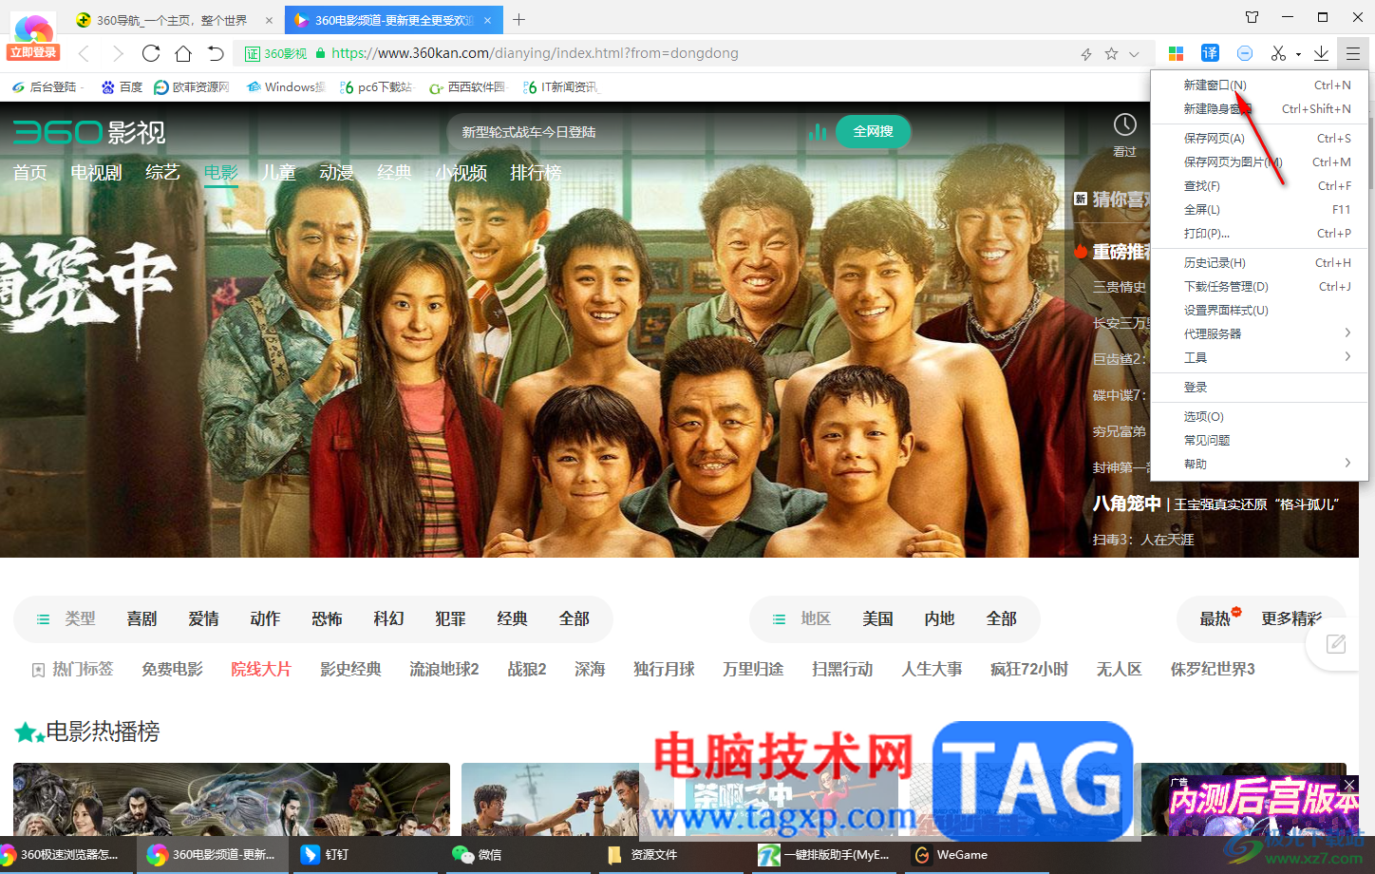Close the 360电影频道 tab
1375x874 pixels.
click(488, 20)
